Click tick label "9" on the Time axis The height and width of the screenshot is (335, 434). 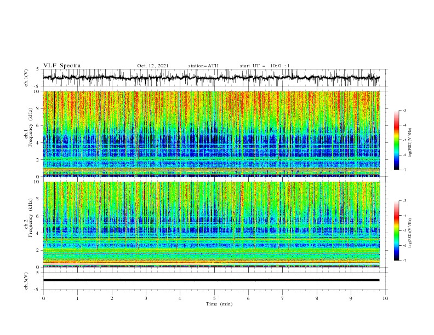click(x=351, y=298)
